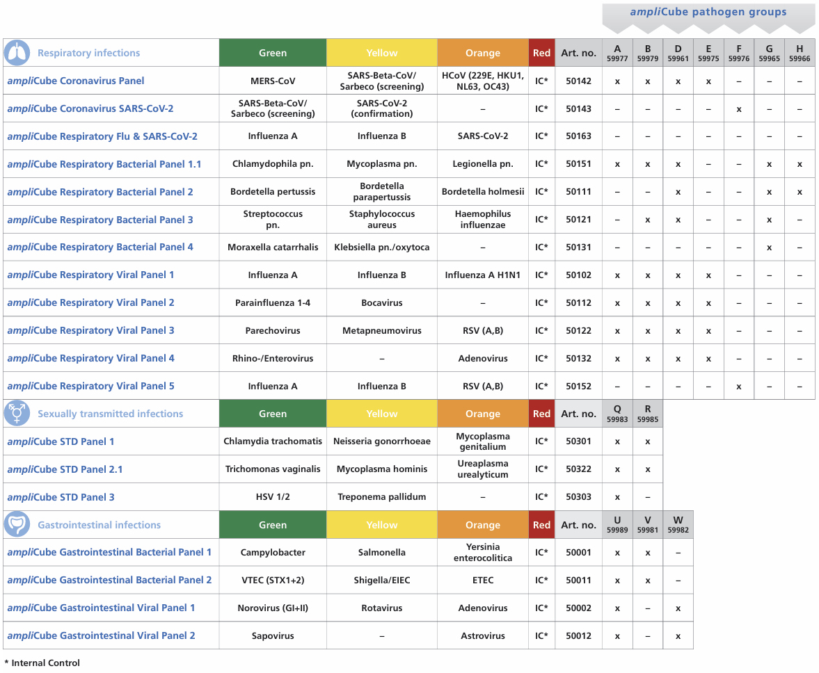Select the Respiratory infections Green header

point(273,53)
